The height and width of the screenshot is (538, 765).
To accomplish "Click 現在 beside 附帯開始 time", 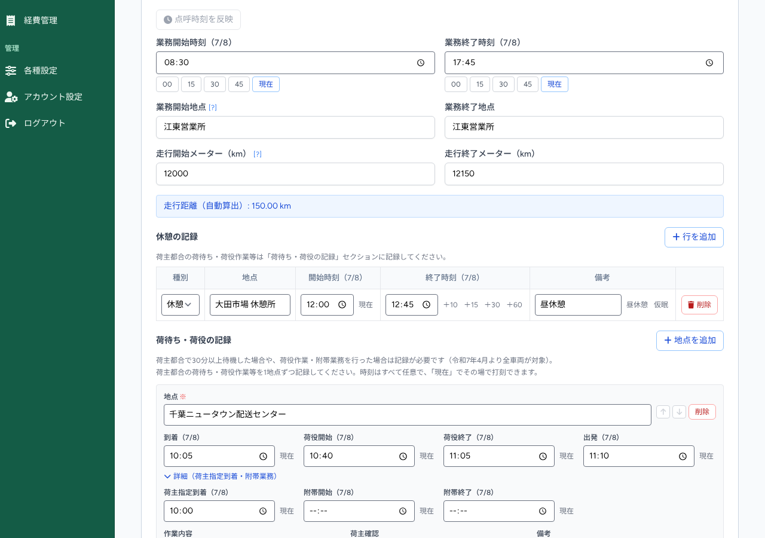I will 427,511.
